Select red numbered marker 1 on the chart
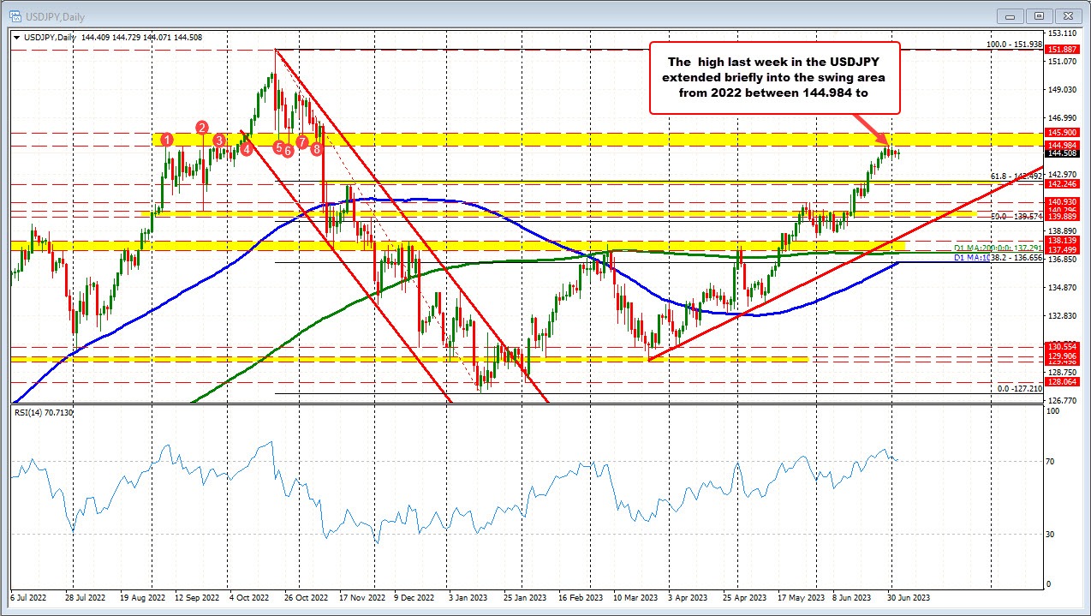The image size is (1091, 616). 167,139
